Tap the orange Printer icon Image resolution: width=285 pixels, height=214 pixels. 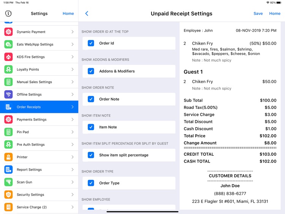pyautogui.click(x=8, y=157)
